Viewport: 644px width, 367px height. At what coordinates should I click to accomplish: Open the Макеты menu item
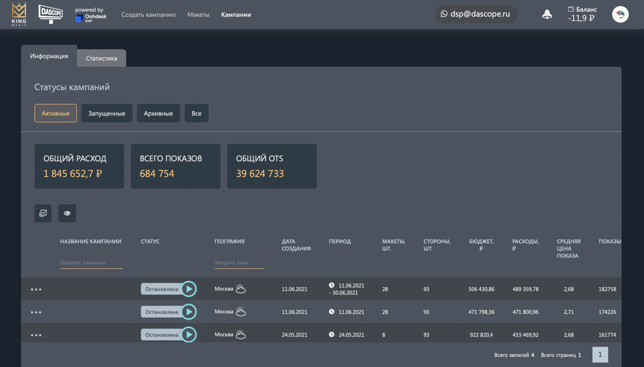pyautogui.click(x=198, y=15)
